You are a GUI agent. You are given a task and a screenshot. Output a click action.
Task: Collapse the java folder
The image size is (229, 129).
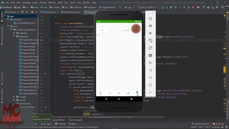8,26
